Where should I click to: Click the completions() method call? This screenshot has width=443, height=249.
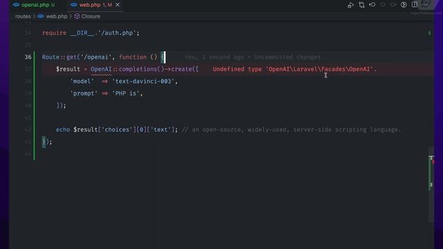(141, 69)
